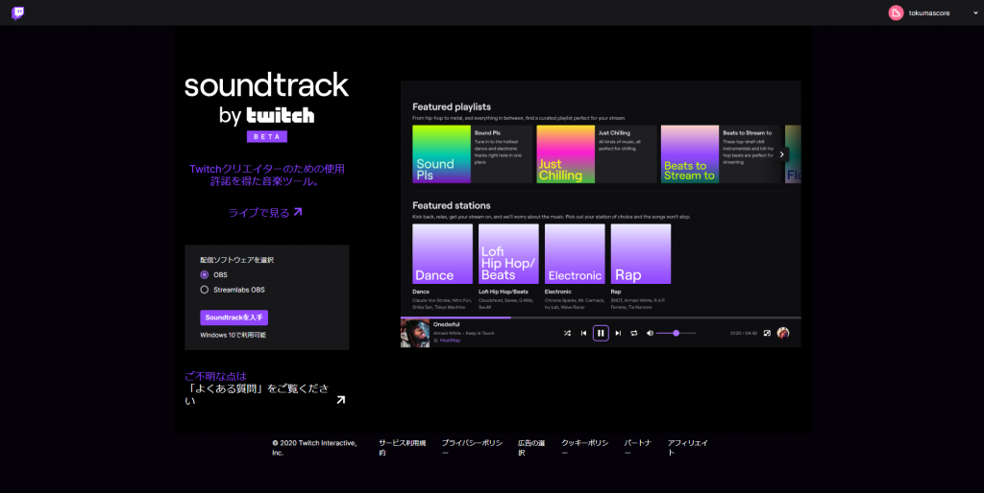Open the ライブで見る link
984x493 pixels.
(x=264, y=213)
